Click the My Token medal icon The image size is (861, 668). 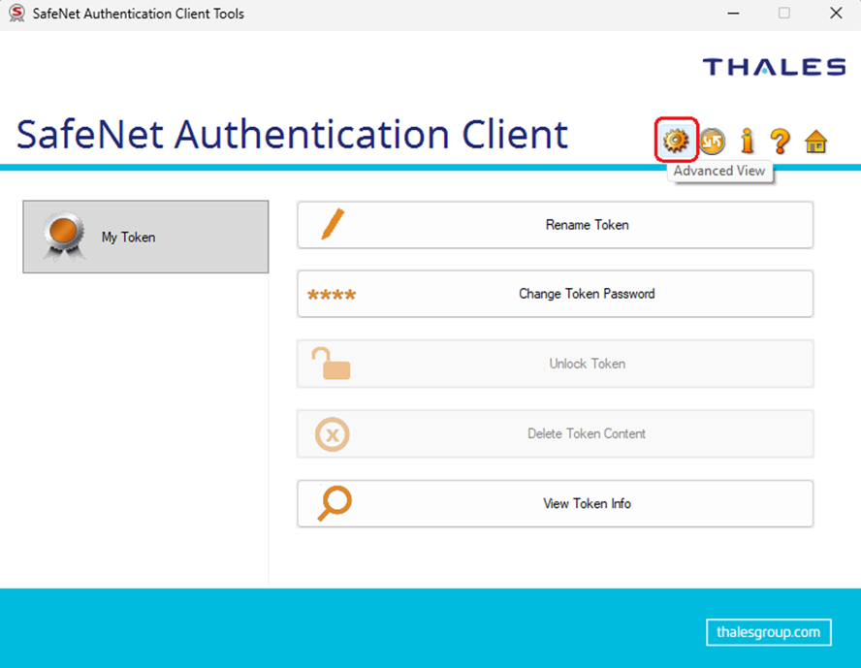(x=64, y=236)
